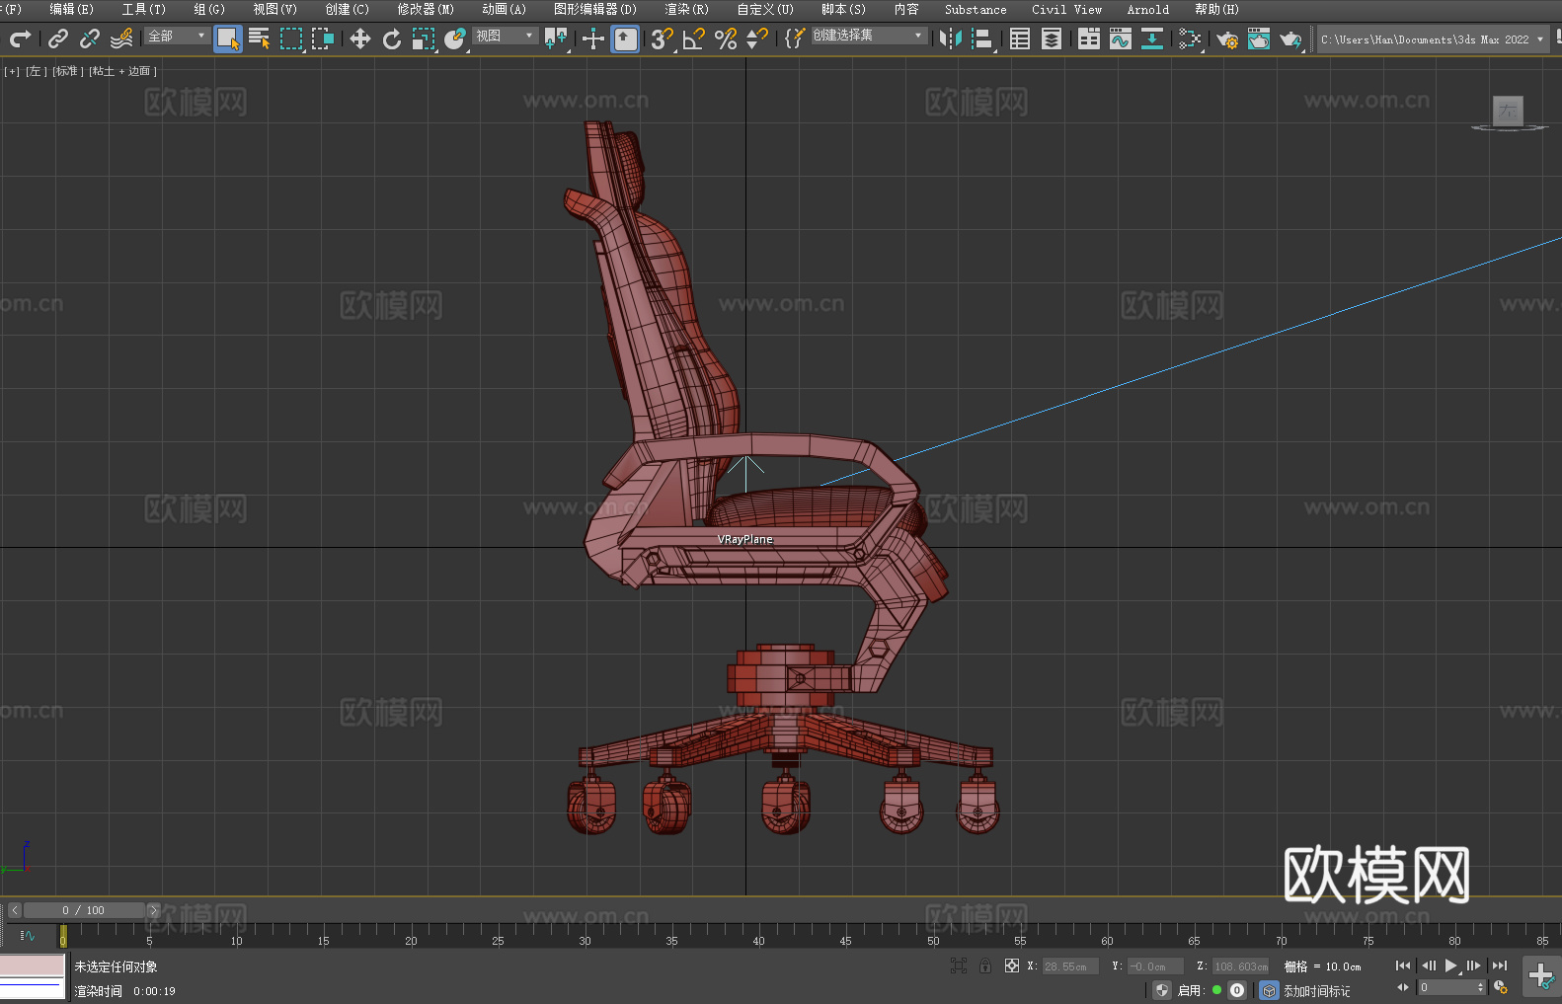The width and height of the screenshot is (1562, 1004).
Task: Open the 编辑(E) menu
Action: [71, 9]
